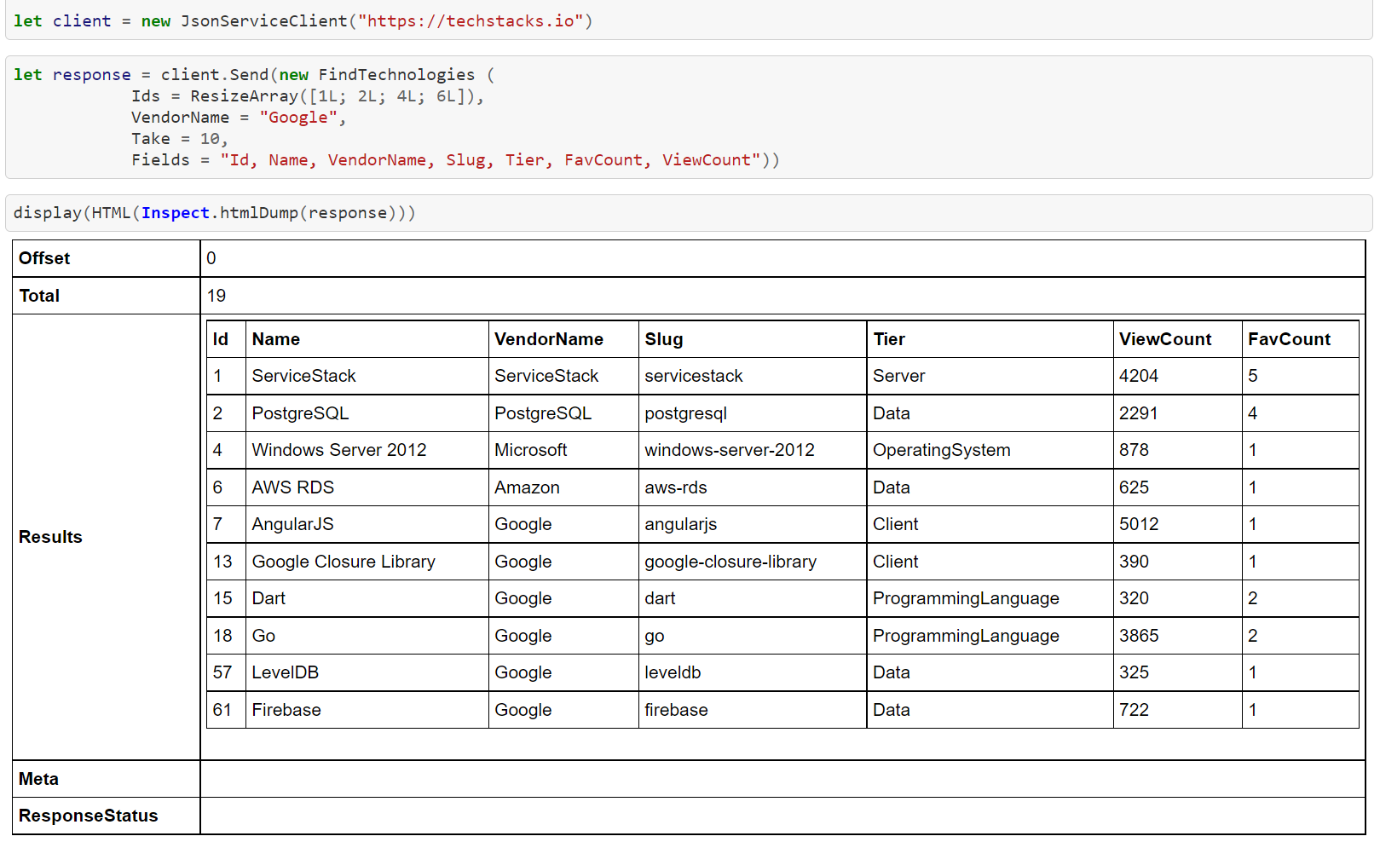Click the Inspect keyword in display call

[x=175, y=213]
